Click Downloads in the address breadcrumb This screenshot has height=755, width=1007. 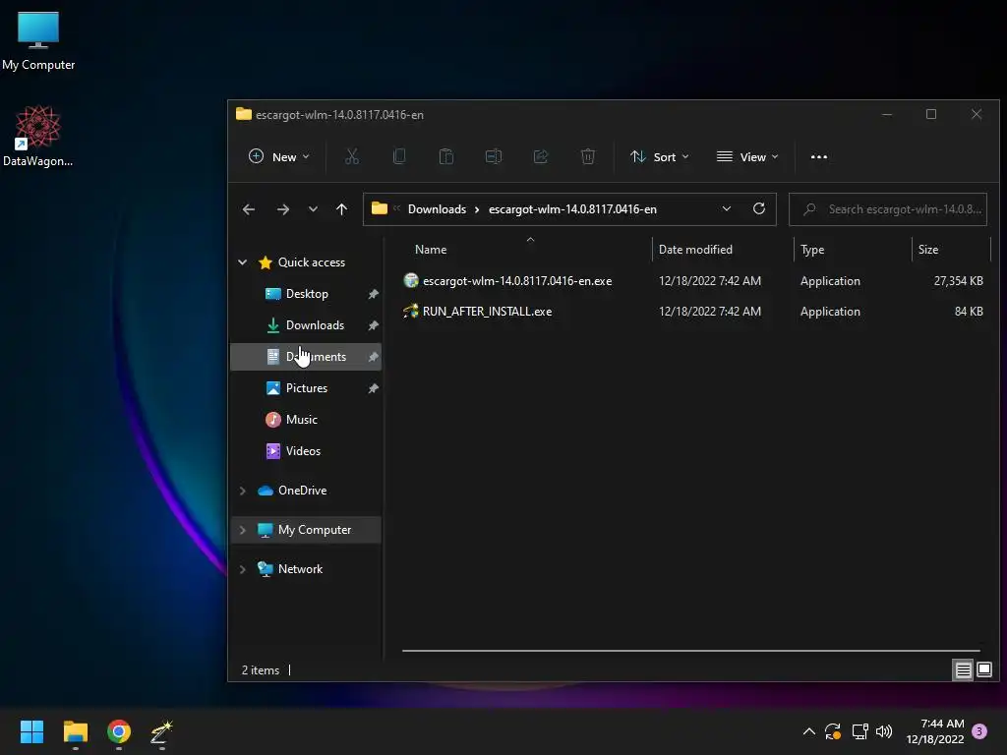437,209
